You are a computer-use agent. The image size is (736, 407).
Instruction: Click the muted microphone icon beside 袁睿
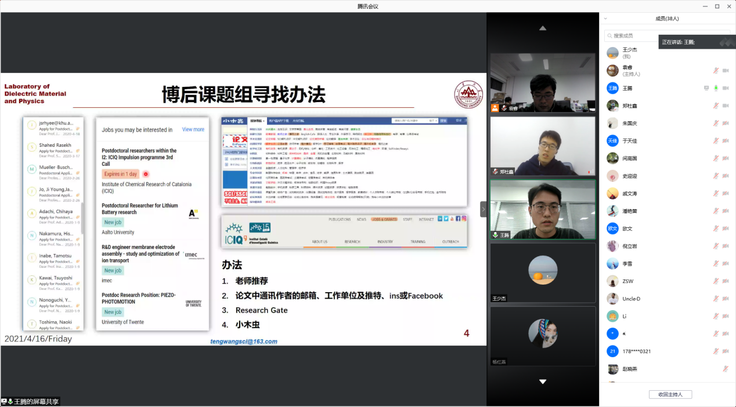pos(716,71)
